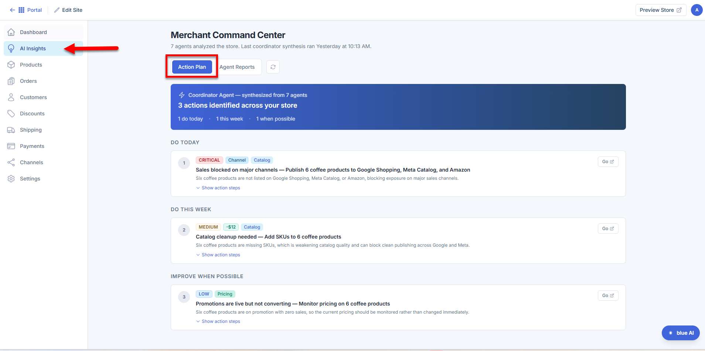This screenshot has width=705, height=351.
Task: Open Channels in the sidebar
Action: (x=44, y=162)
